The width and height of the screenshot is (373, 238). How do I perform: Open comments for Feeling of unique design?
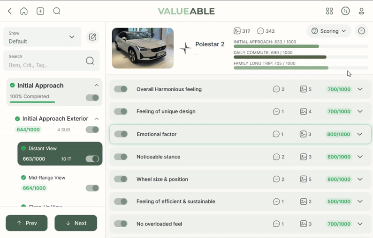click(276, 111)
